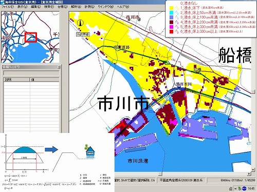
Task: Click the cyan 床上50cm未満 legend swatch
Action: point(172,13)
